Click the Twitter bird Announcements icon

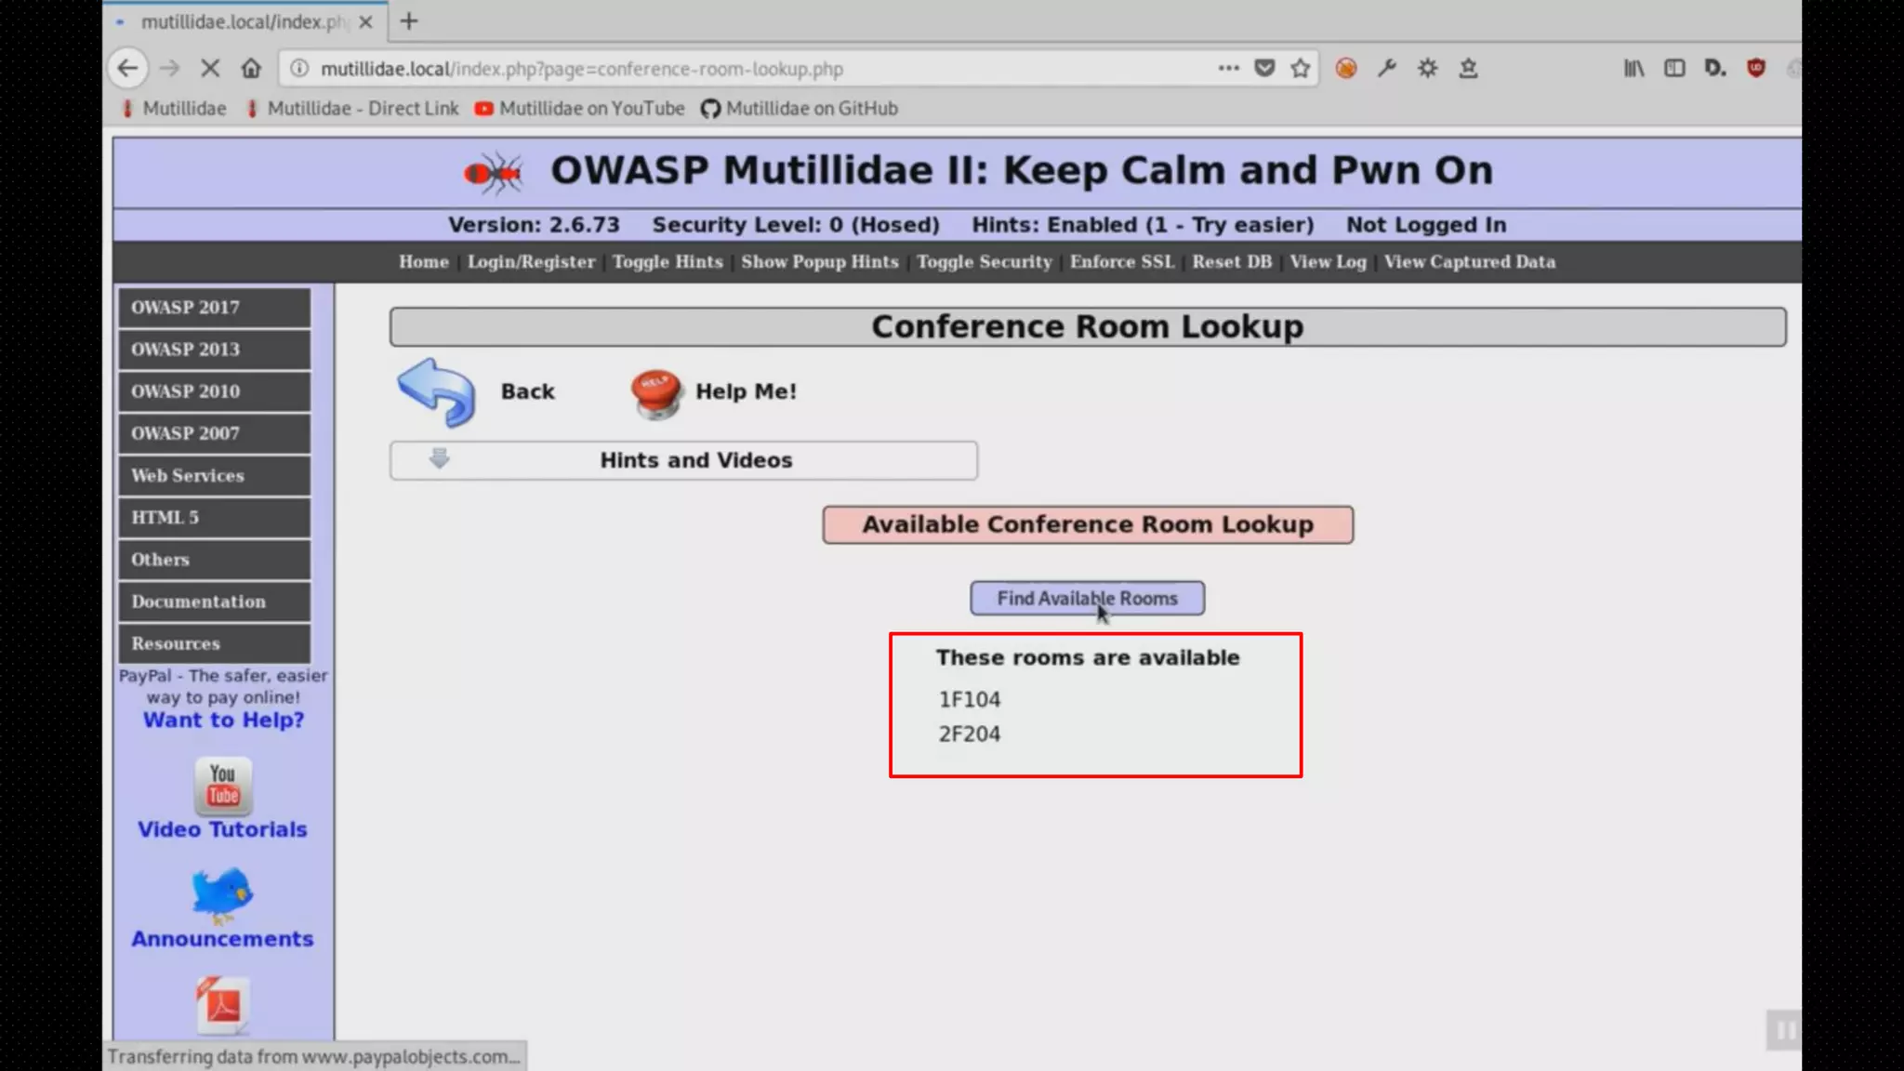(221, 894)
